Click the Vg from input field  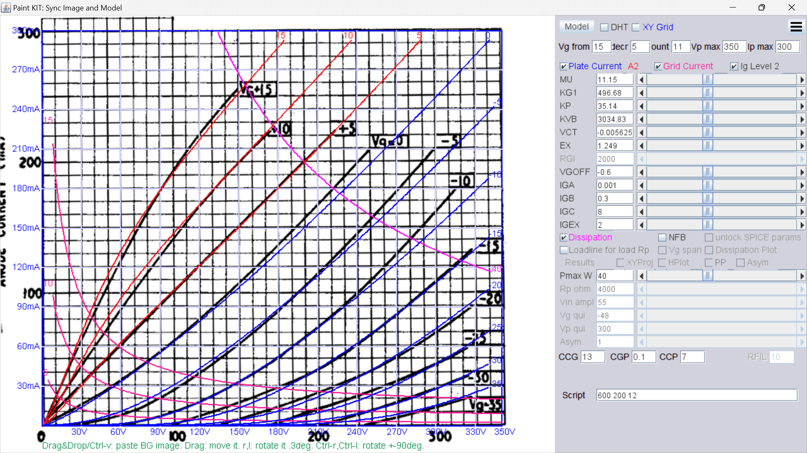pos(601,47)
